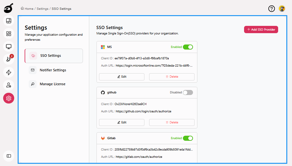Click the Manage License key icon

(x=32, y=84)
